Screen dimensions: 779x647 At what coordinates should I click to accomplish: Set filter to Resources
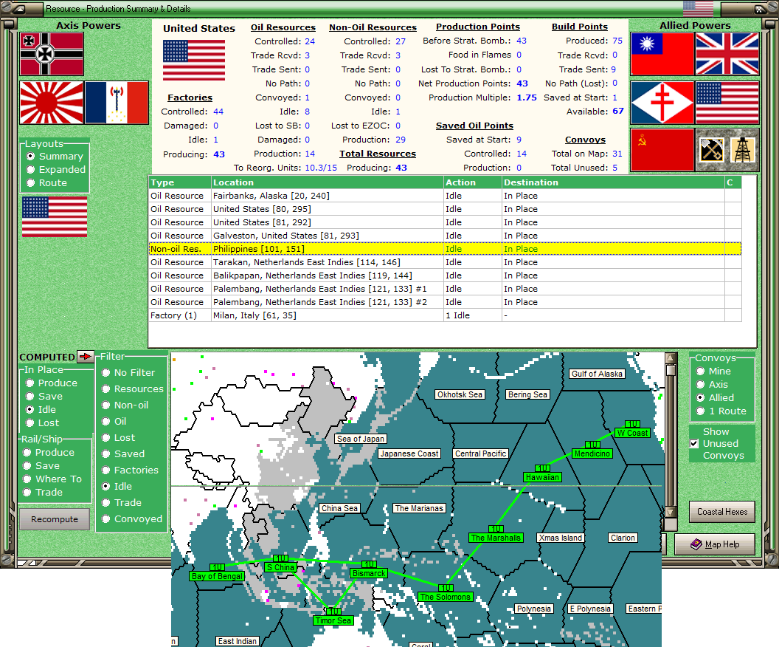[132, 389]
